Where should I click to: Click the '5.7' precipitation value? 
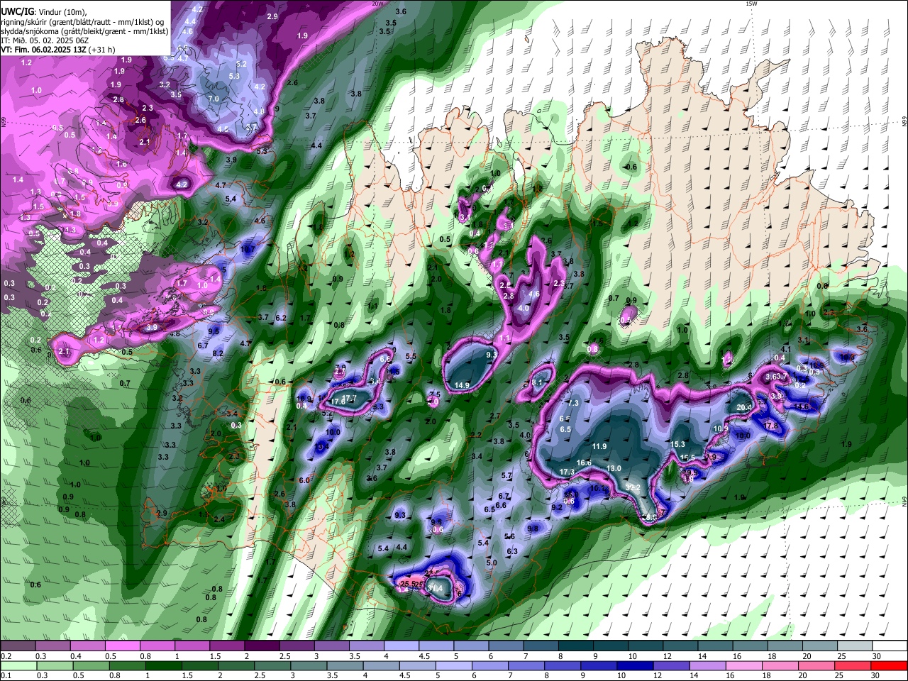pos(507,475)
